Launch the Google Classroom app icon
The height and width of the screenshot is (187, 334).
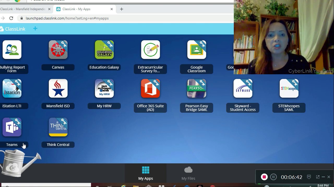[x=196, y=50]
